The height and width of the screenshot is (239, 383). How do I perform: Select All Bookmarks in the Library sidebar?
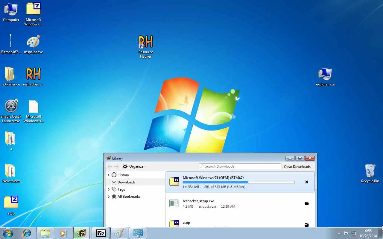pyautogui.click(x=129, y=197)
